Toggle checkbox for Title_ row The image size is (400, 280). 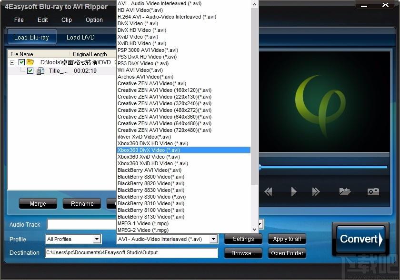[x=30, y=70]
